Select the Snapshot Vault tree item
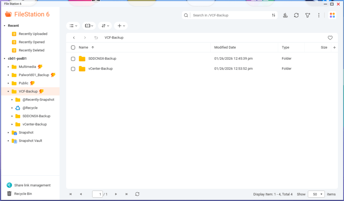The height and width of the screenshot is (201, 344). coord(30,141)
